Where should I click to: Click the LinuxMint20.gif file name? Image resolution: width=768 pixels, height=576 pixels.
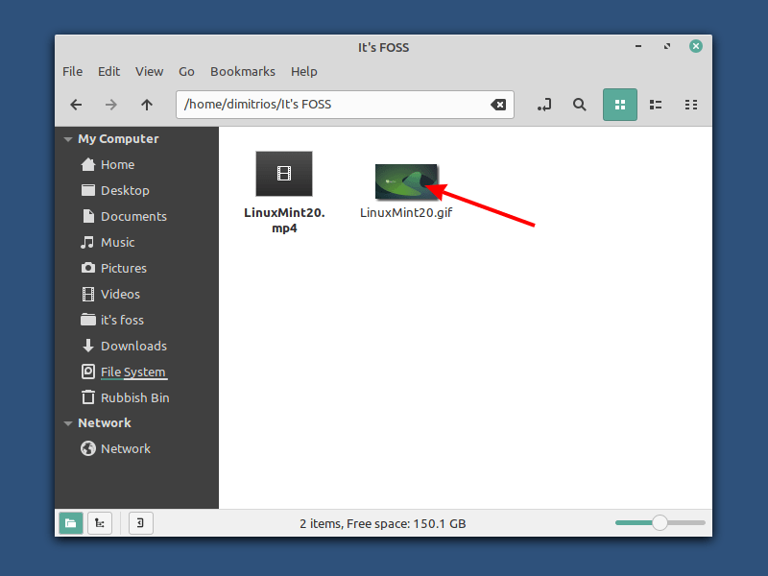(x=406, y=212)
